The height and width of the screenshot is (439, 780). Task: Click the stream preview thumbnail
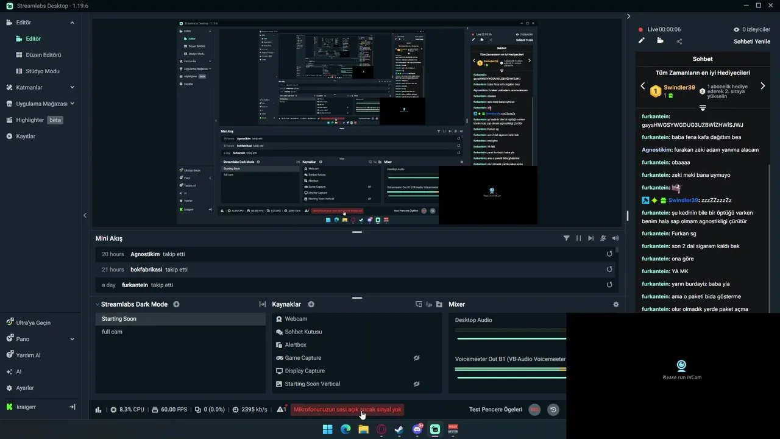[357, 122]
